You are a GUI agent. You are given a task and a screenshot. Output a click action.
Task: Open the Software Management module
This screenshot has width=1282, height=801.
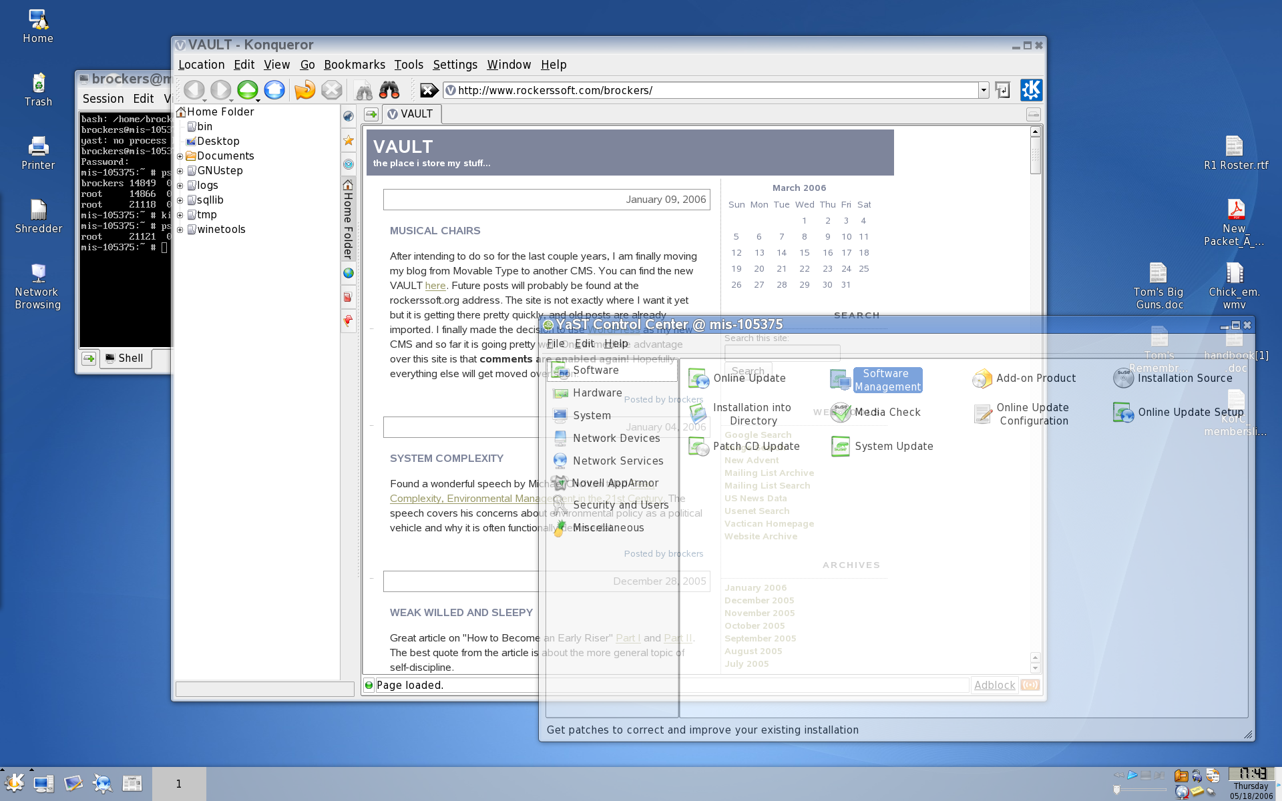point(875,380)
